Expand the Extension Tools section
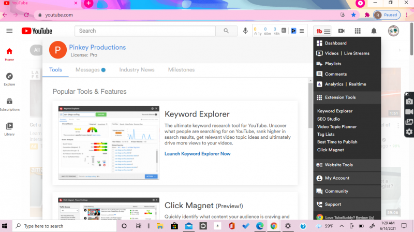 pyautogui.click(x=339, y=97)
